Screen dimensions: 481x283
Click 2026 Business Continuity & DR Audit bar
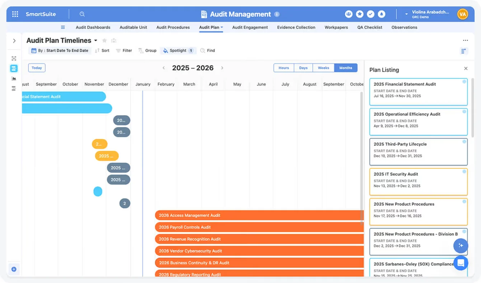tap(259, 263)
